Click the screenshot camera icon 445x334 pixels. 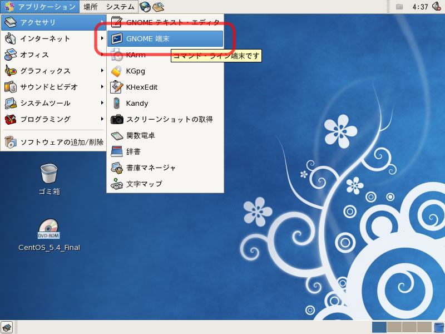point(117,119)
